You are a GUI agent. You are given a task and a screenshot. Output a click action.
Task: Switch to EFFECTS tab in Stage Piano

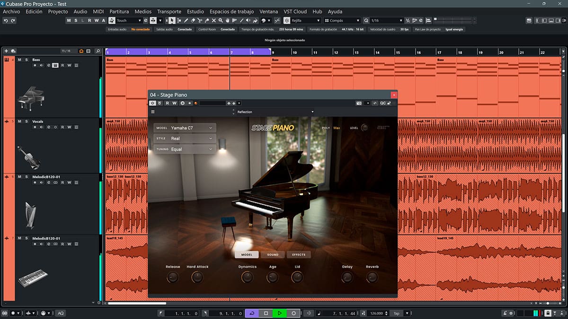[x=299, y=255]
